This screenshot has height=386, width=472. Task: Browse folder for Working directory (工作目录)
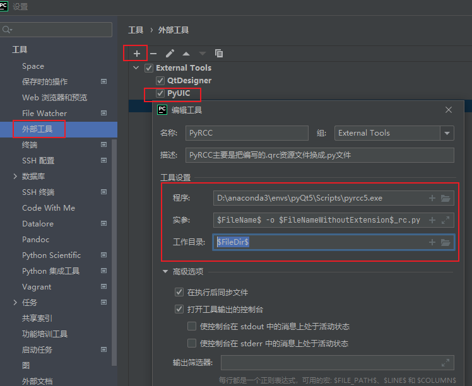(x=445, y=242)
